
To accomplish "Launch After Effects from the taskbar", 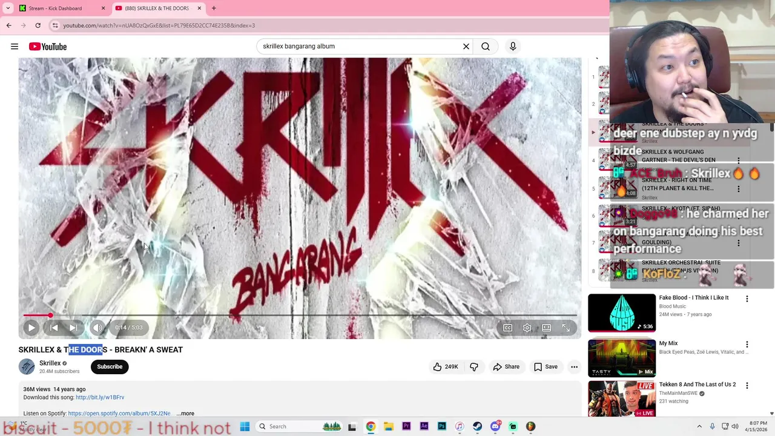I will click(x=424, y=426).
